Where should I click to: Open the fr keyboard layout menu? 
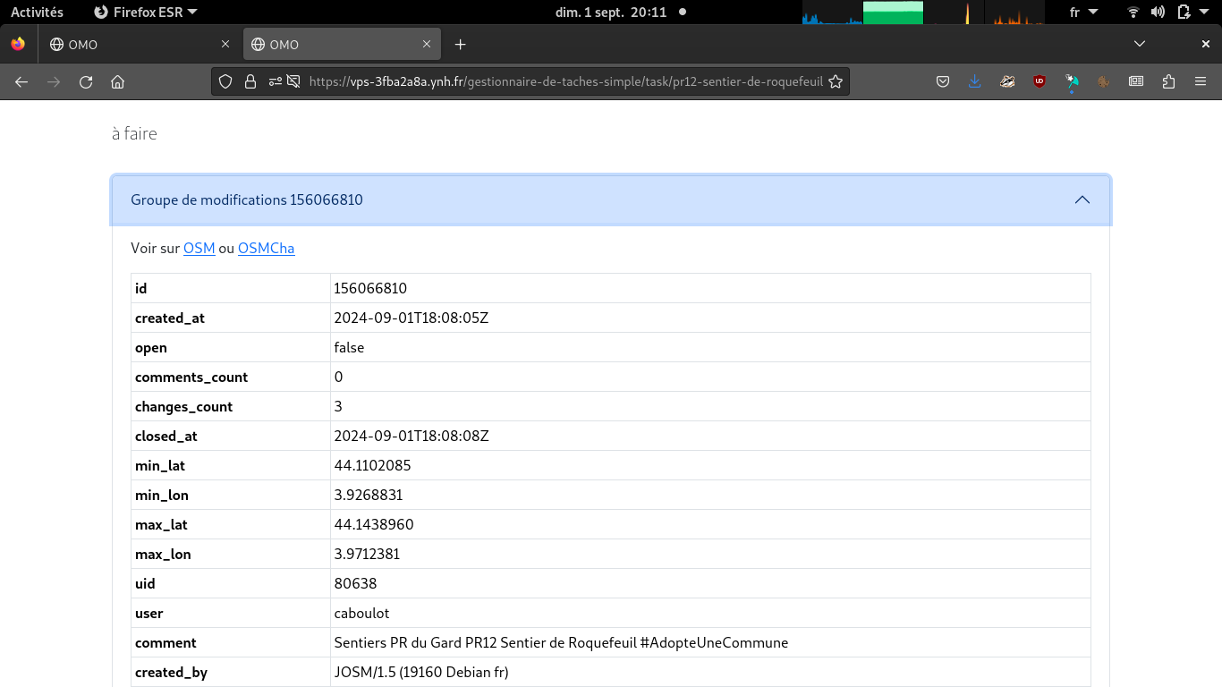tap(1082, 13)
